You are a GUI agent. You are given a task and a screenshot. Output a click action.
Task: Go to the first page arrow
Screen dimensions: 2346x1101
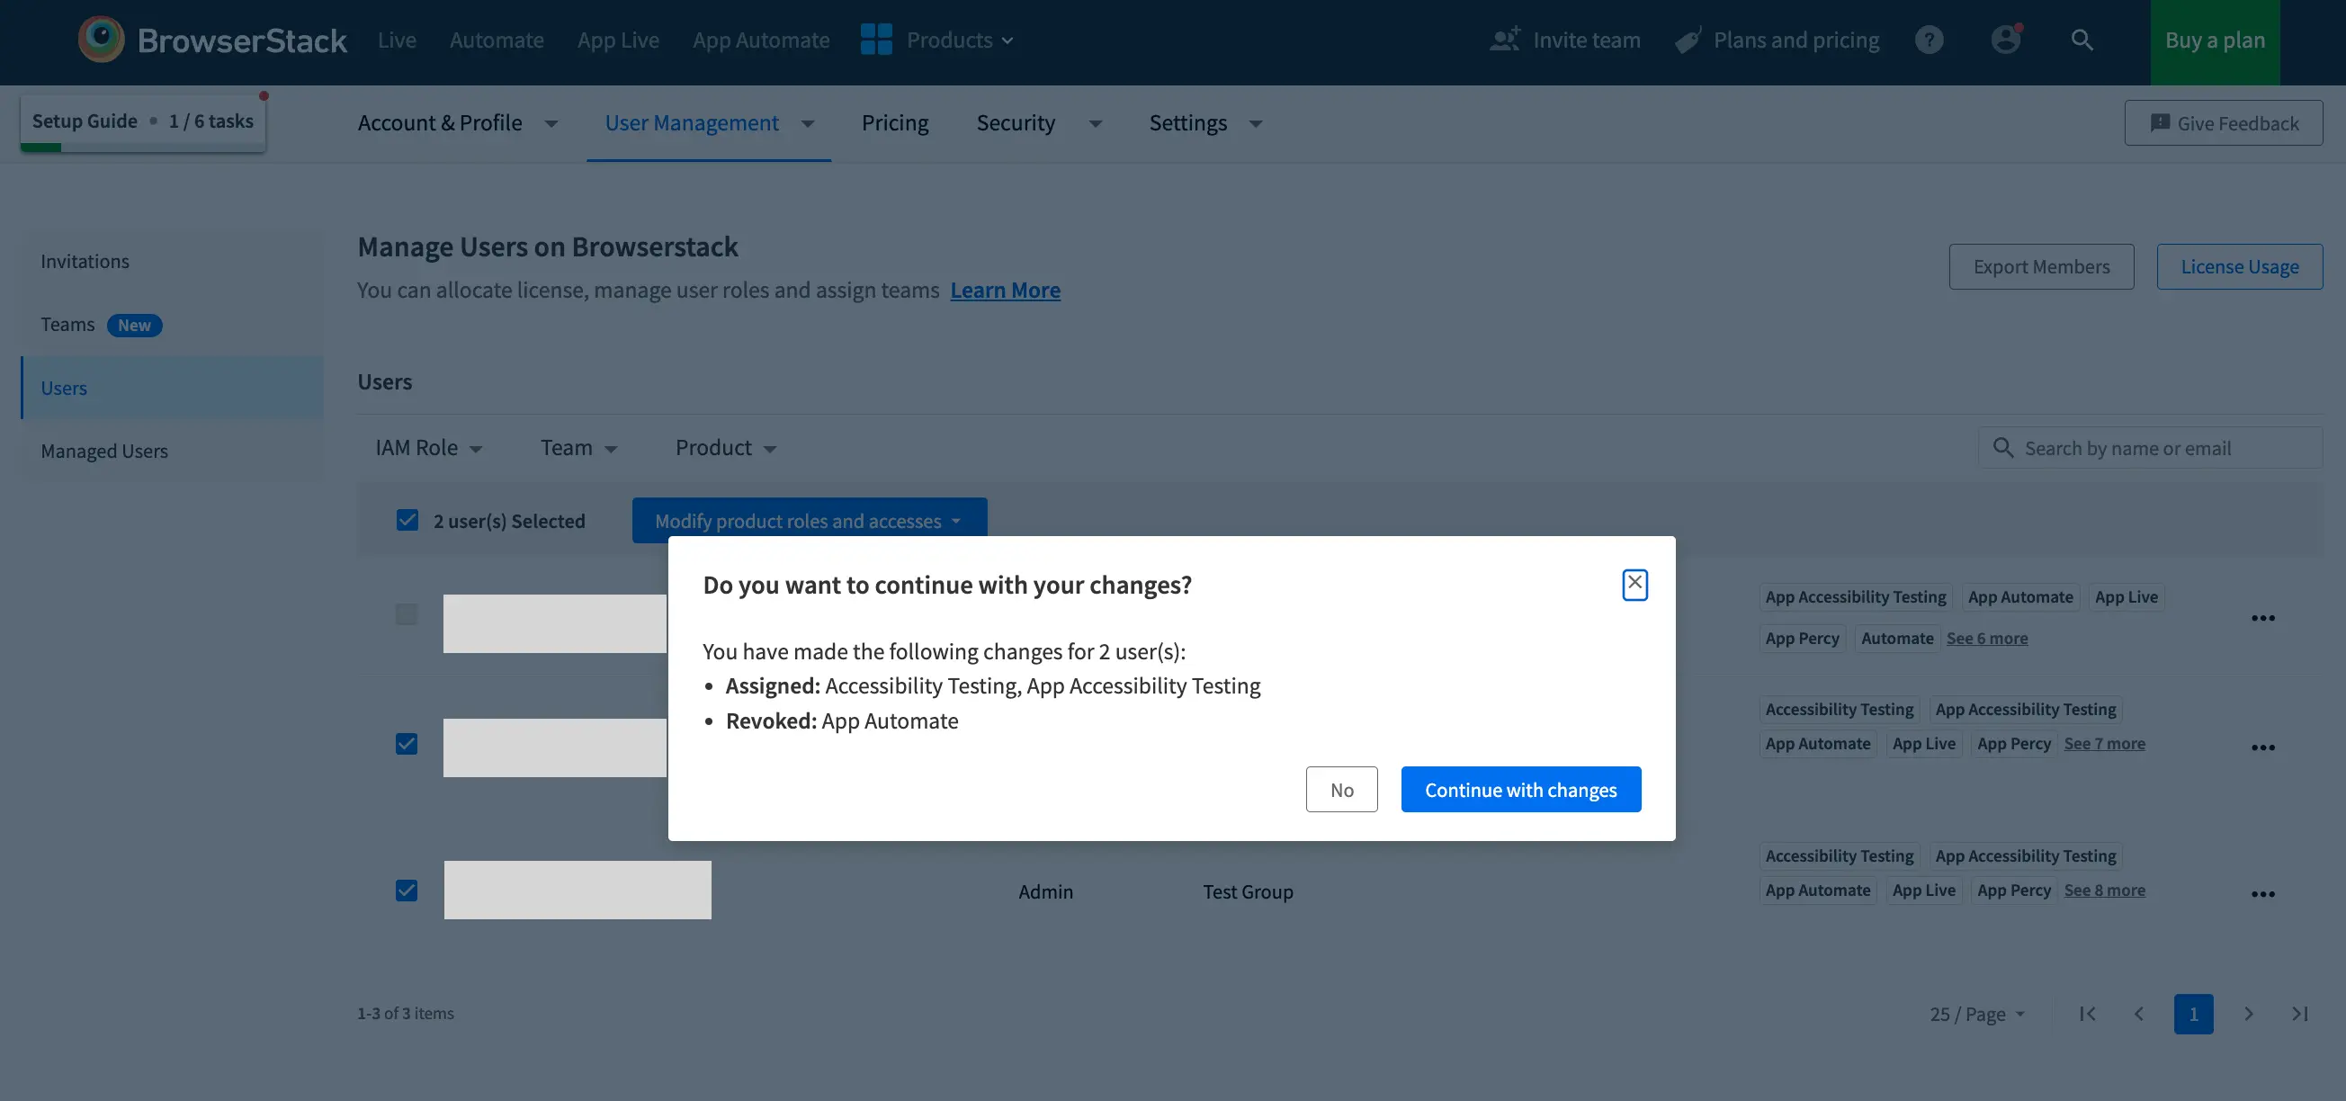click(x=2087, y=1014)
